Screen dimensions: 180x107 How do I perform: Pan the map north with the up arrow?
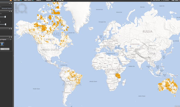pos(22,4)
